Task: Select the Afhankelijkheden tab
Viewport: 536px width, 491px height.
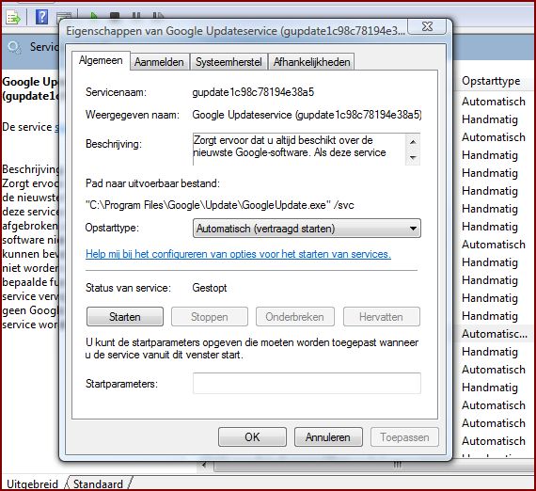Action: (x=311, y=62)
